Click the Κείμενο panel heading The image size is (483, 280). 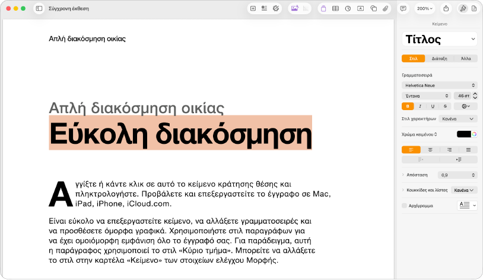(x=440, y=24)
